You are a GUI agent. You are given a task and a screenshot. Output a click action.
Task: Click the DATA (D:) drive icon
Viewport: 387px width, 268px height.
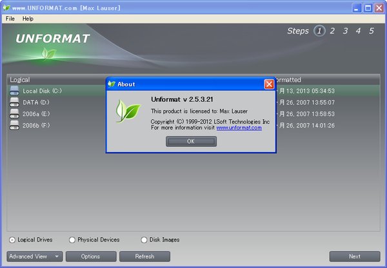[x=14, y=102]
